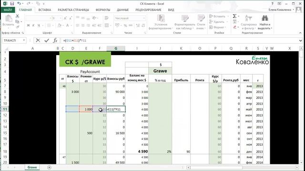
Task: Open the Name Box dropdown ТРАНСП
Action: pos(24,40)
